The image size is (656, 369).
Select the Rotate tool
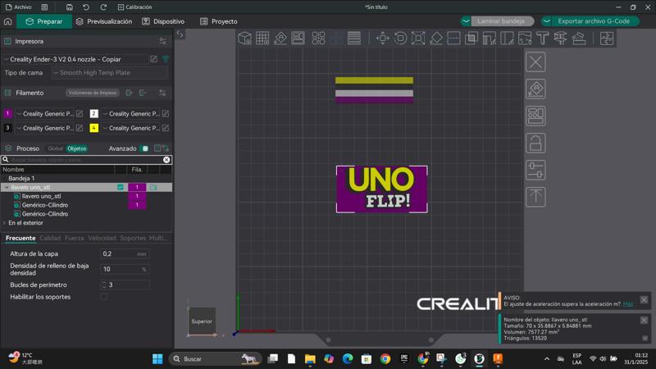[400, 38]
